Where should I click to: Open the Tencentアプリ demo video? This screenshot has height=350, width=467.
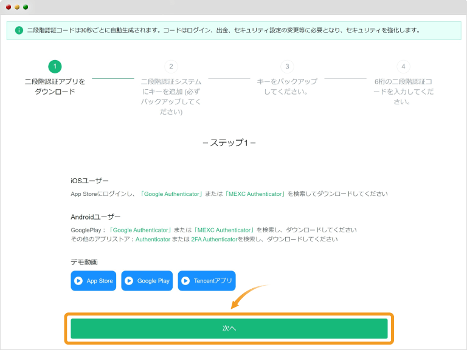pyautogui.click(x=207, y=281)
